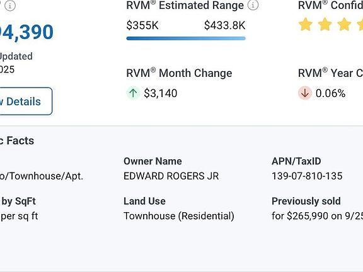Click the blue estimated range bar
The width and height of the screenshot is (363, 272).
point(186,38)
